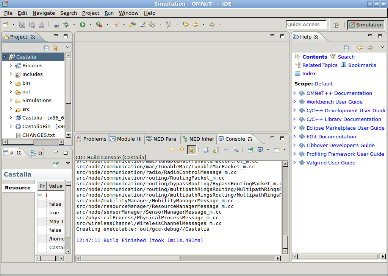The image size is (388, 276).
Task: Click the Open Console icon
Action: (277, 150)
